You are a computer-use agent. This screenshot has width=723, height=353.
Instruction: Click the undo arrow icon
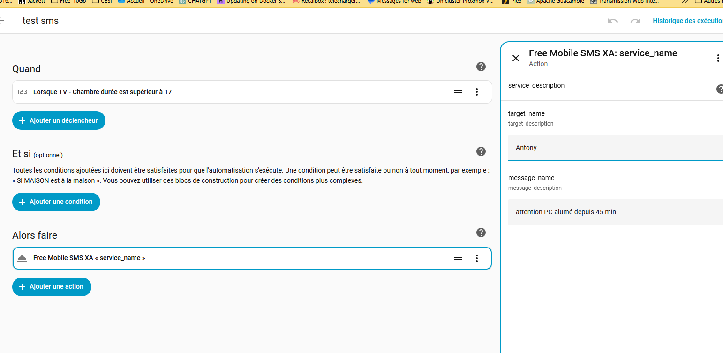[x=612, y=21]
